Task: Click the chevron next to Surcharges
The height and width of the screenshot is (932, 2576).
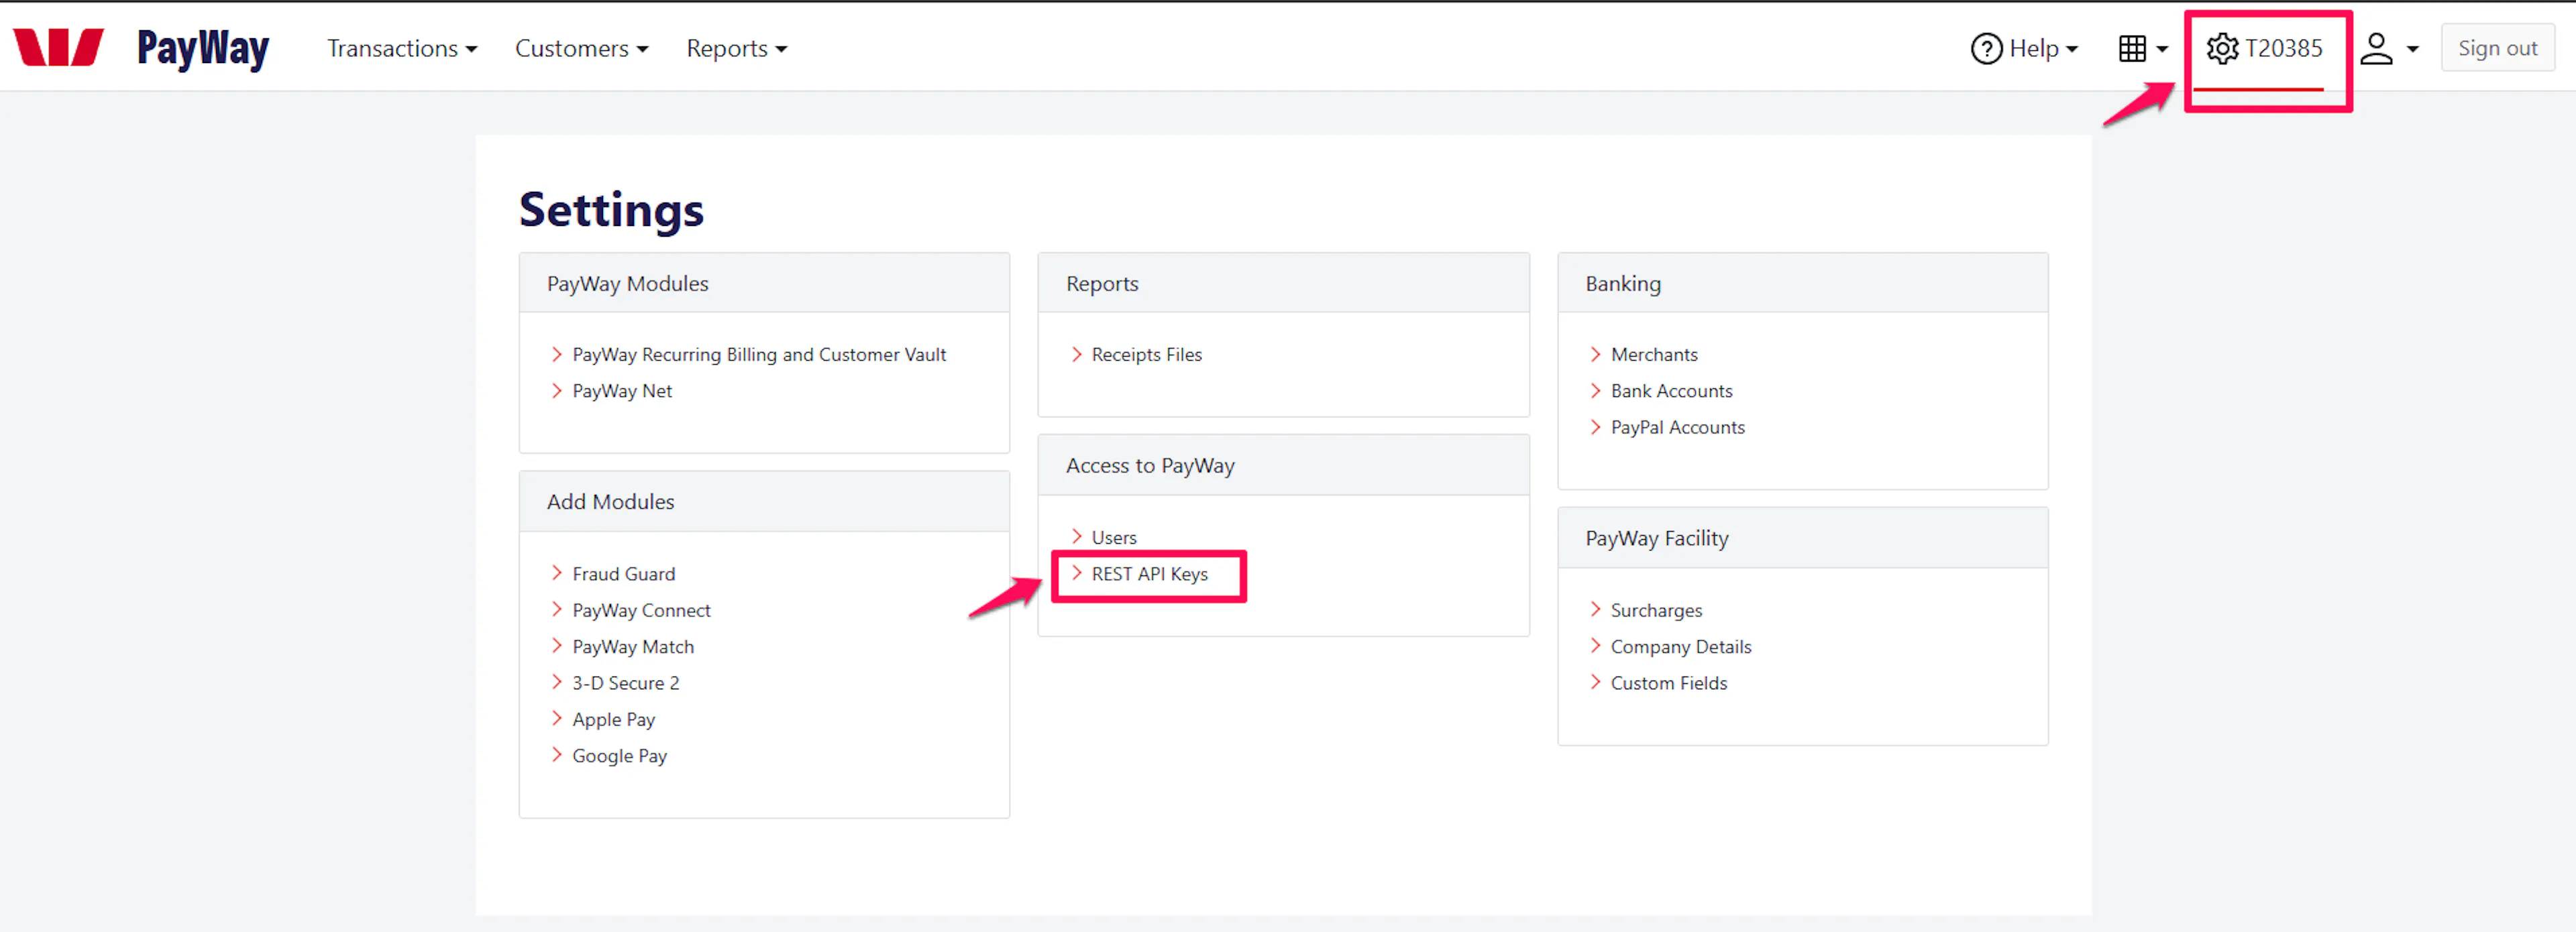Action: 1595,609
